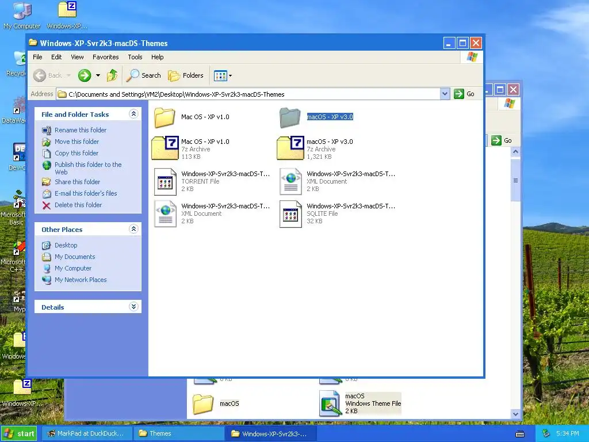The width and height of the screenshot is (589, 442).
Task: Open the Forward history dropdown arrow
Action: (98, 75)
